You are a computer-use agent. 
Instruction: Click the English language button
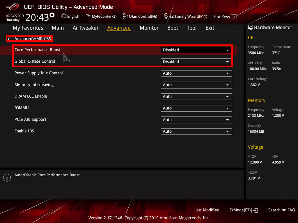(73, 17)
